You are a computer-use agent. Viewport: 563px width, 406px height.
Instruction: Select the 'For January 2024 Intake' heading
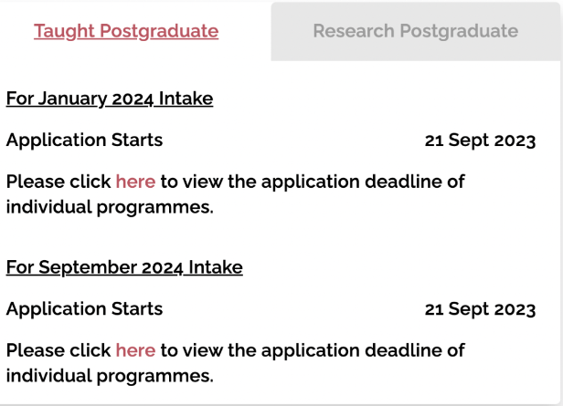(110, 99)
